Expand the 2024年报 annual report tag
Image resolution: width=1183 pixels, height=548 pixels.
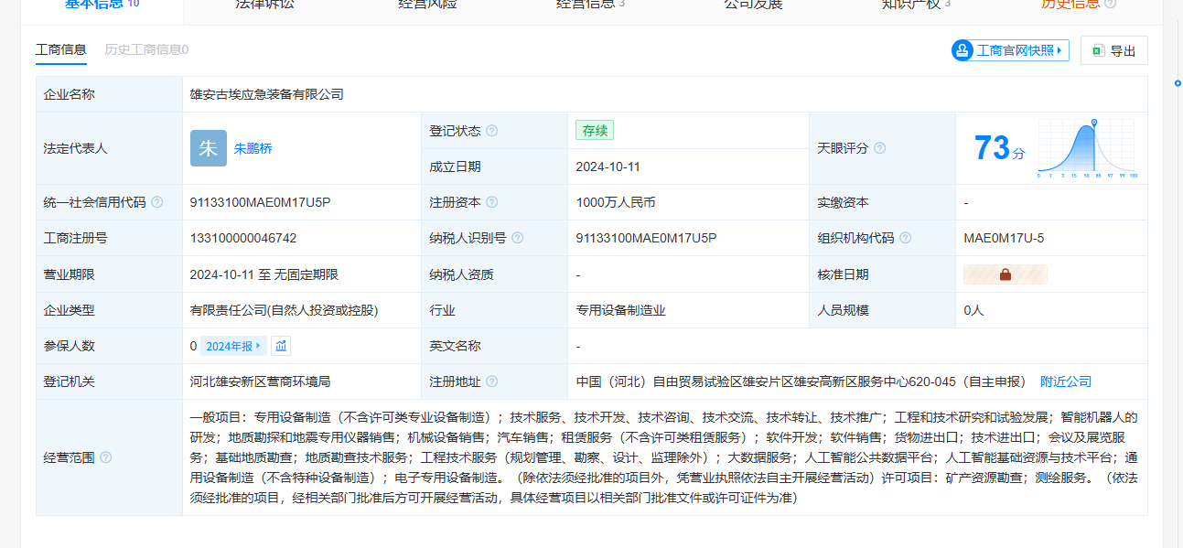233,346
